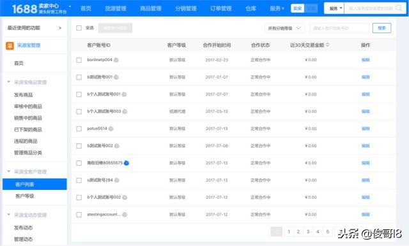Click info icon beside atestingaccount
This screenshot has width=409, height=246.
(x=125, y=215)
